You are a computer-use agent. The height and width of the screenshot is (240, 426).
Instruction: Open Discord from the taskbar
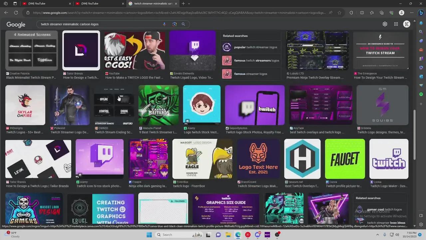point(258,235)
